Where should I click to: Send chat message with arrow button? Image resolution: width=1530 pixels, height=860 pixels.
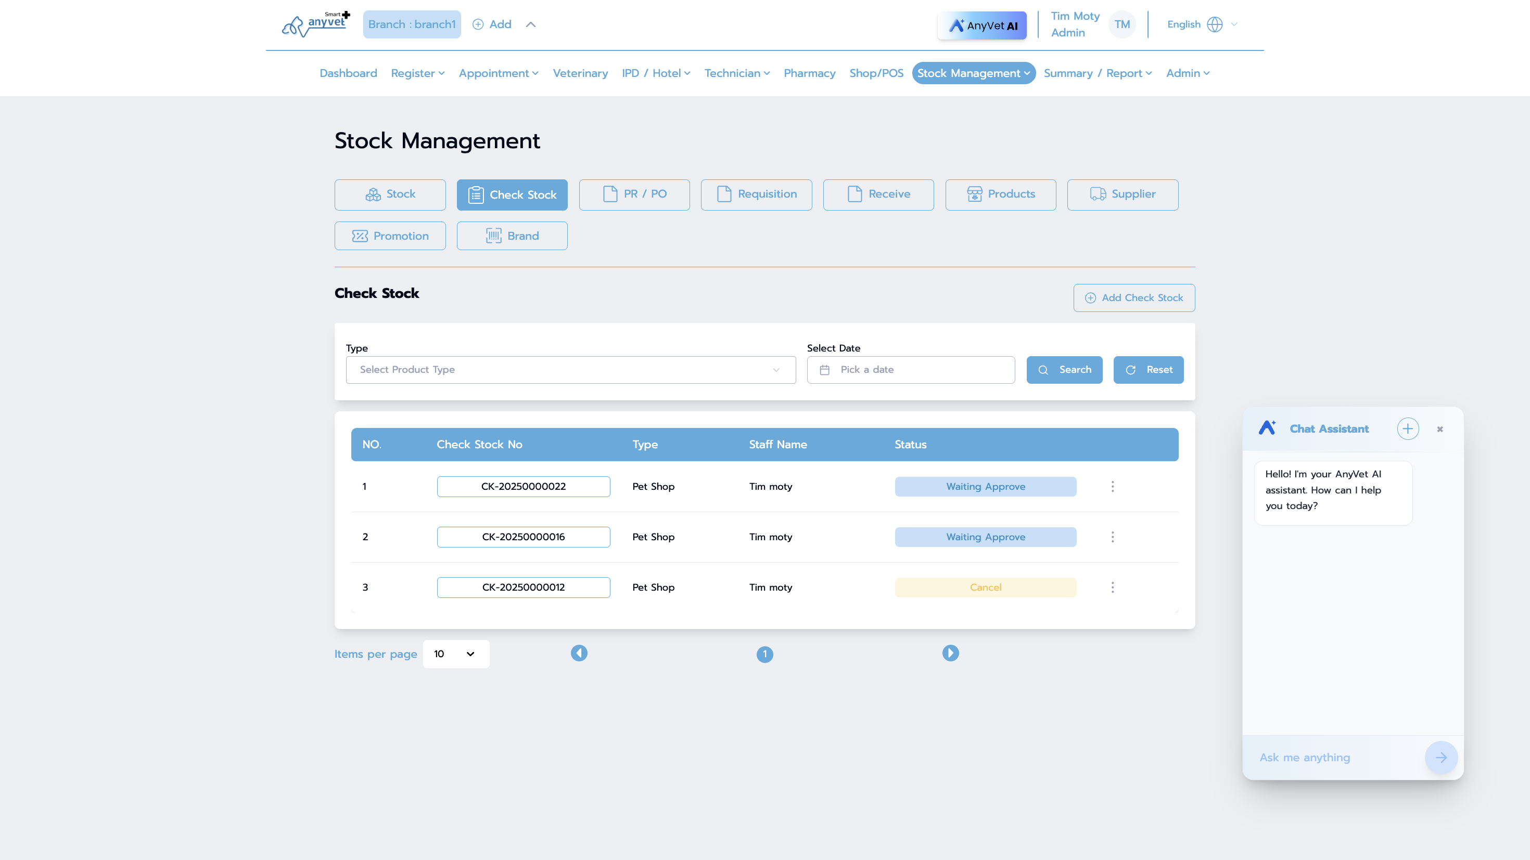coord(1441,758)
